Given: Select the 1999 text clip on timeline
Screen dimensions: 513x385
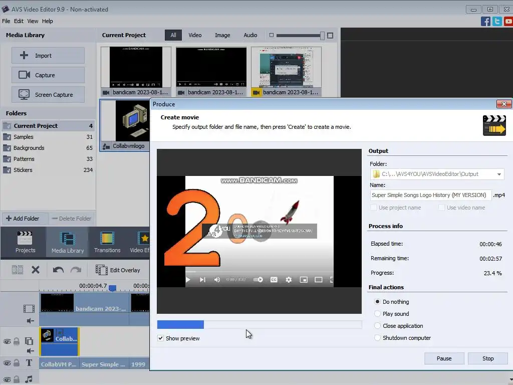Looking at the screenshot, I should 138,364.
